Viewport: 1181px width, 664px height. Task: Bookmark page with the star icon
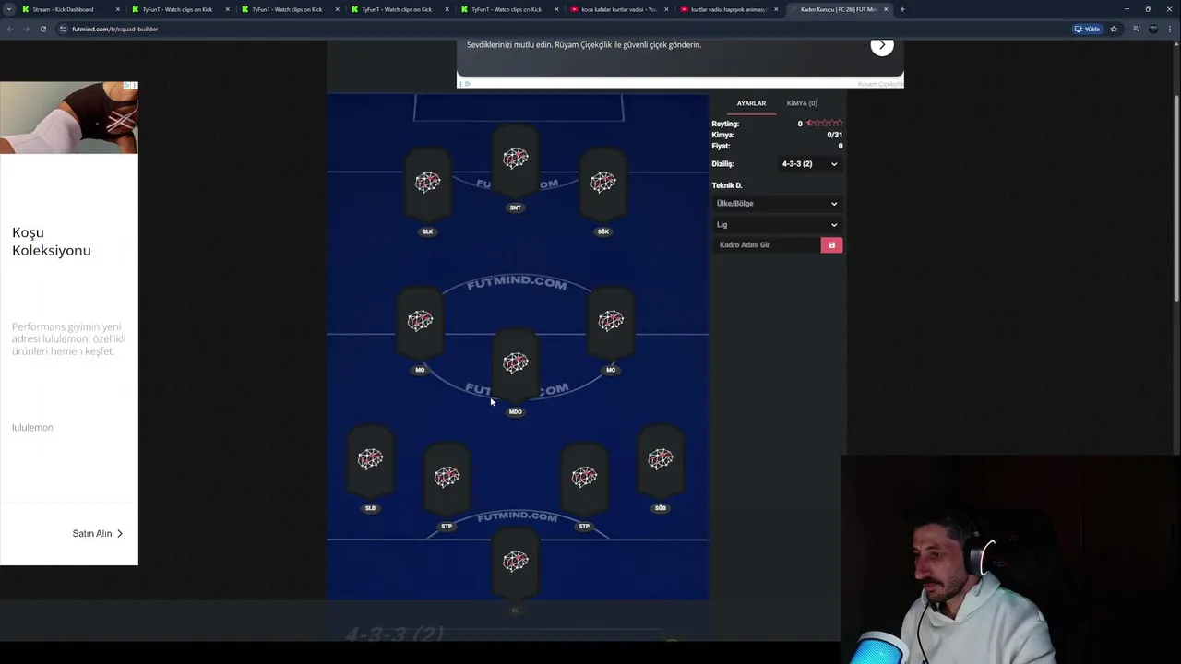click(x=1114, y=29)
